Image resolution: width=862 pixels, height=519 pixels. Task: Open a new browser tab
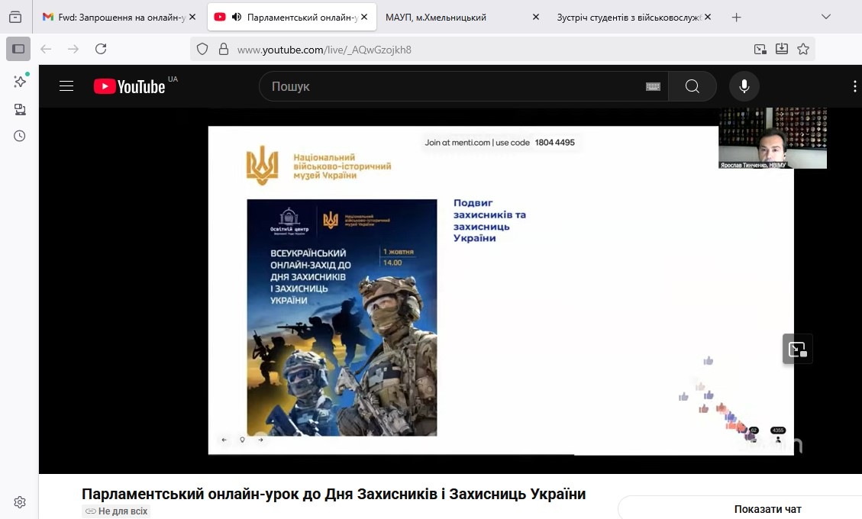tap(737, 17)
